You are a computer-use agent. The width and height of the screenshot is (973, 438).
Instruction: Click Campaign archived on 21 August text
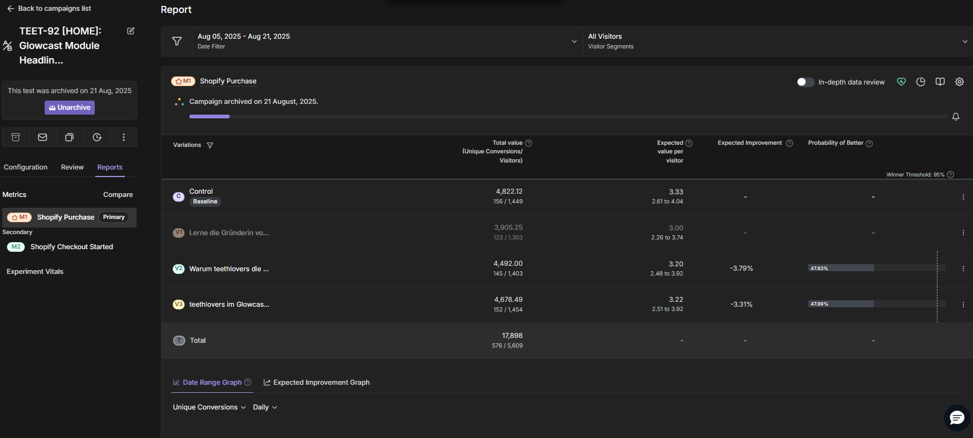(x=253, y=102)
